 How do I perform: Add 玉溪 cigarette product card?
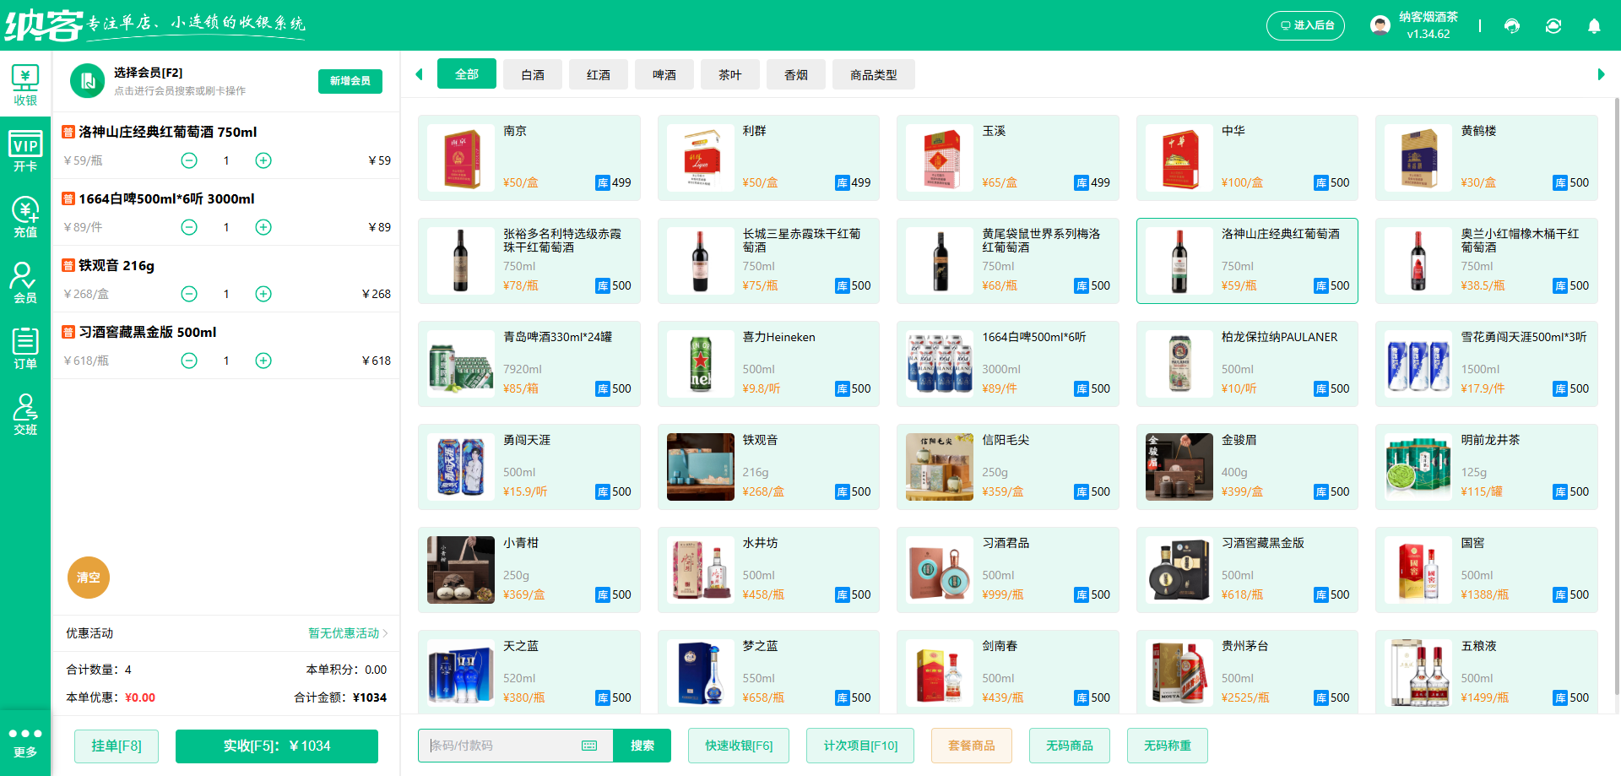[1008, 158]
